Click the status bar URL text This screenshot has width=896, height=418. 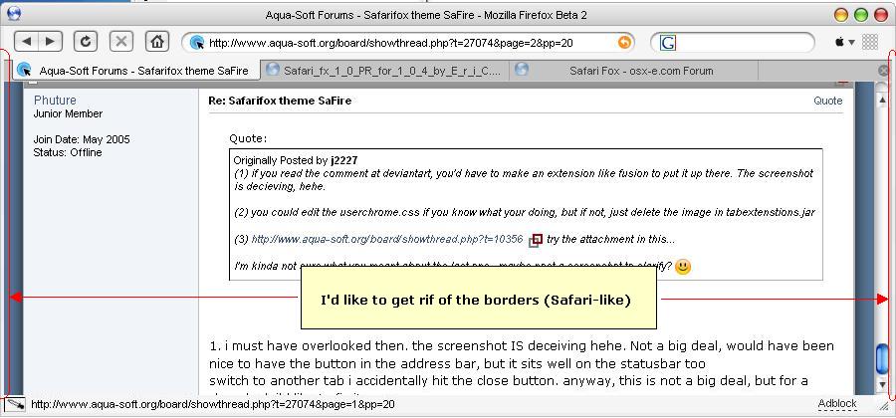(x=213, y=404)
